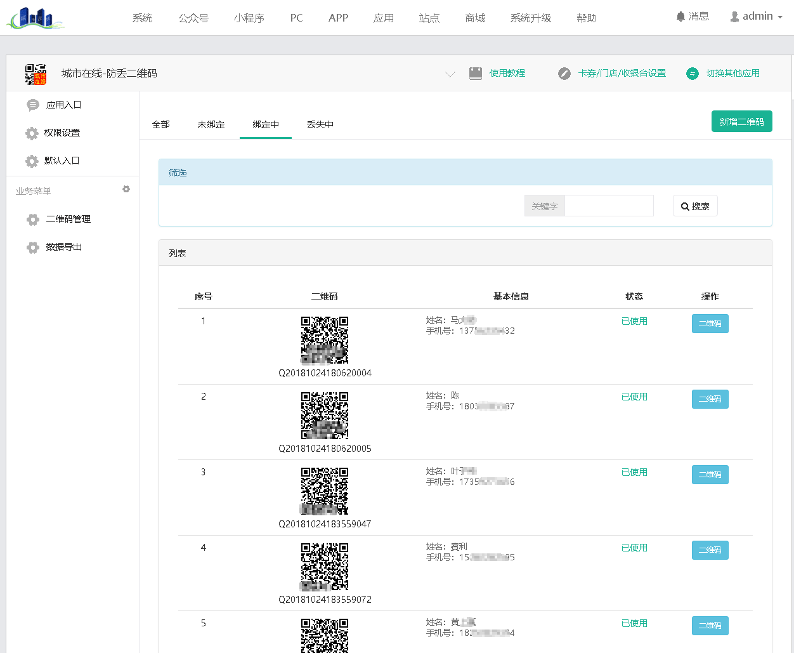This screenshot has width=794, height=653.
Task: Click the app QR code logo icon
Action: (x=36, y=74)
